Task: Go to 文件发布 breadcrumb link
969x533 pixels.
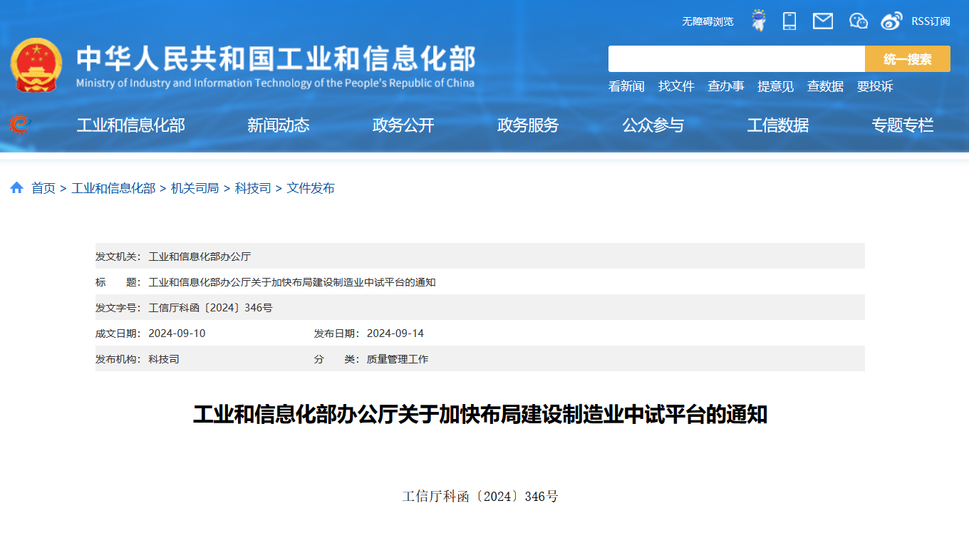Action: pyautogui.click(x=311, y=188)
